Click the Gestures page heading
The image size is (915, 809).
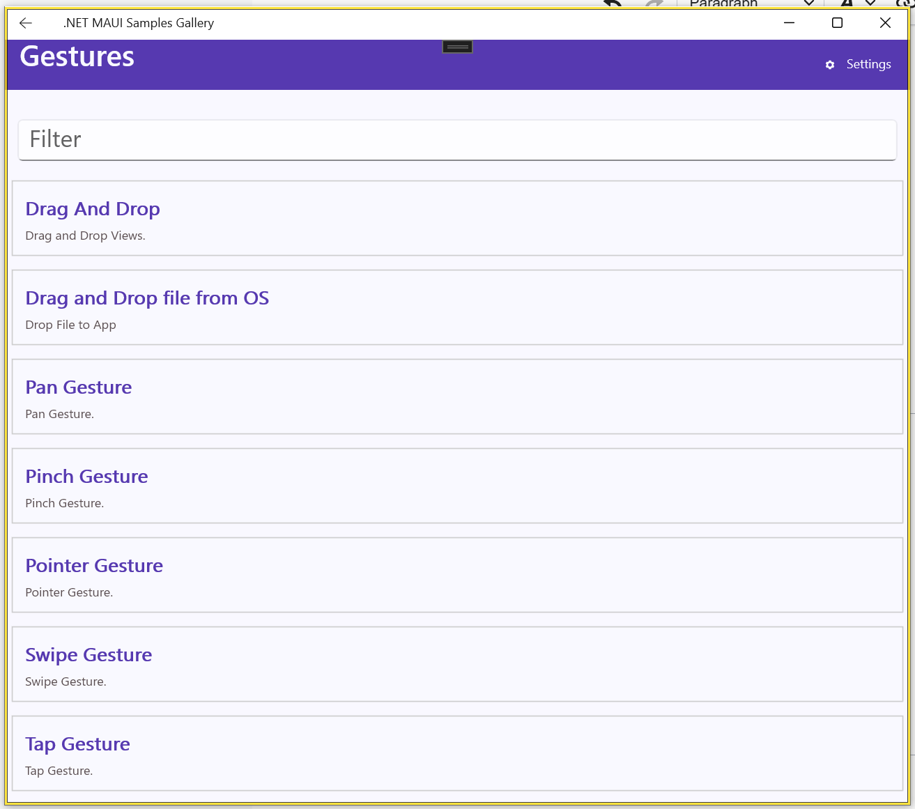point(77,57)
